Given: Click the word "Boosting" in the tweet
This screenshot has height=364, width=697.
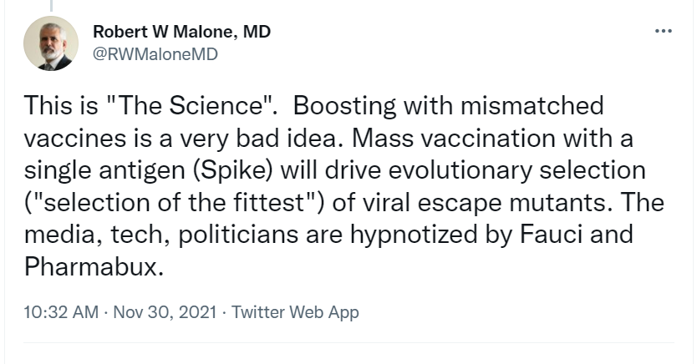Looking at the screenshot, I should point(339,107).
